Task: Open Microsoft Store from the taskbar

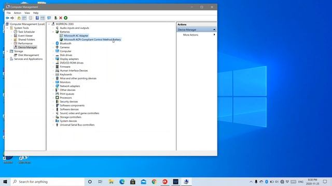Action: point(133,181)
